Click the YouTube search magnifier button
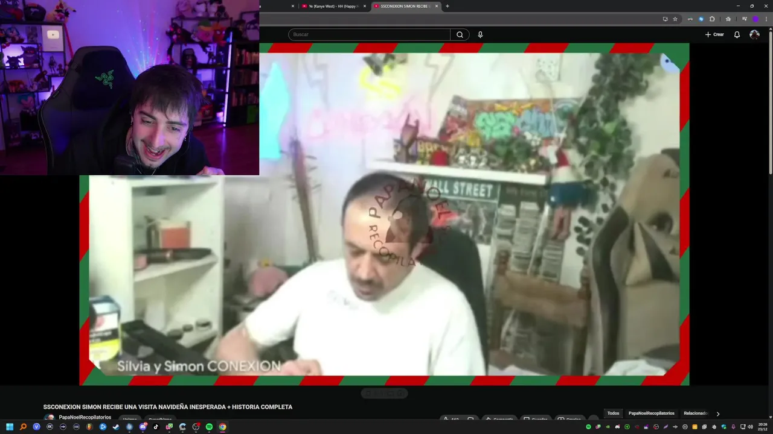The image size is (773, 434). (460, 34)
